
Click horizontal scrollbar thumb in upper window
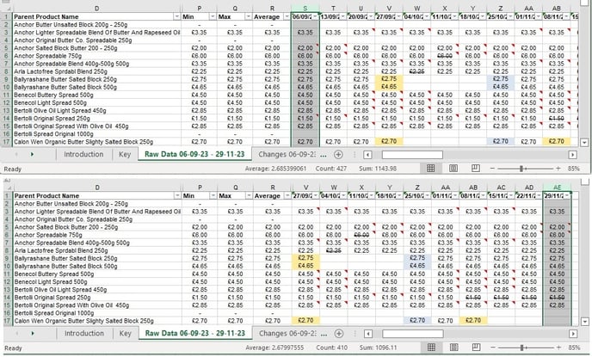point(412,155)
